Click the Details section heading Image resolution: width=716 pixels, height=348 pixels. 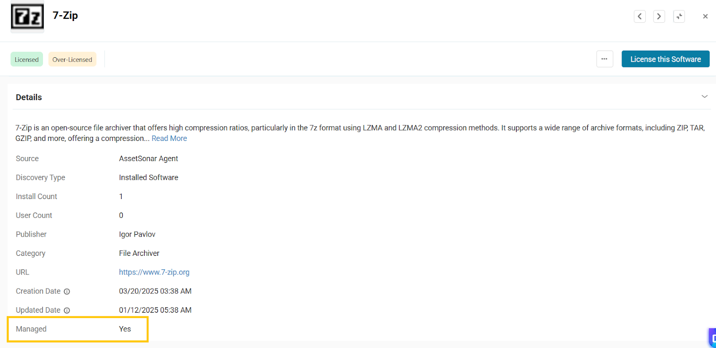pos(29,97)
